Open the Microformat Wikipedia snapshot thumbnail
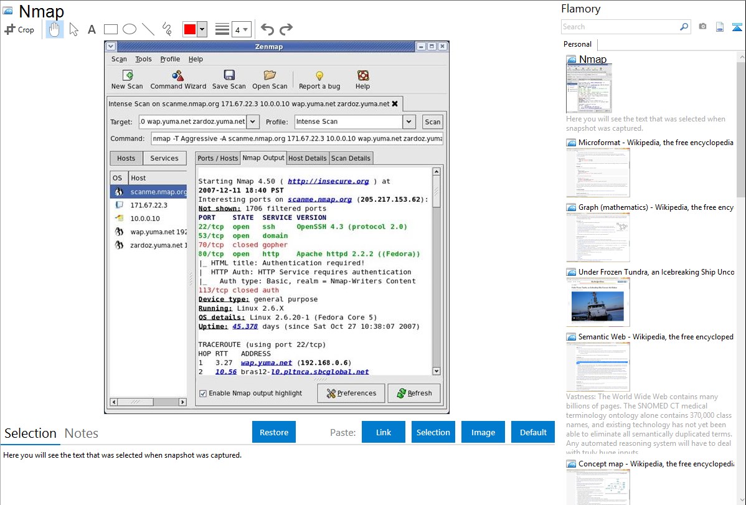 click(x=598, y=172)
